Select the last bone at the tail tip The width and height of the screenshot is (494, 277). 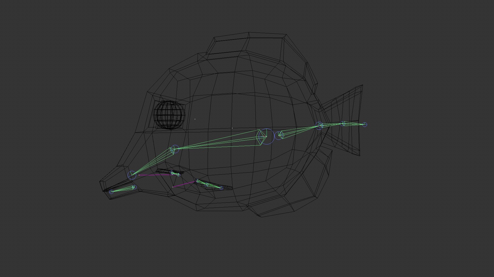[x=354, y=124]
